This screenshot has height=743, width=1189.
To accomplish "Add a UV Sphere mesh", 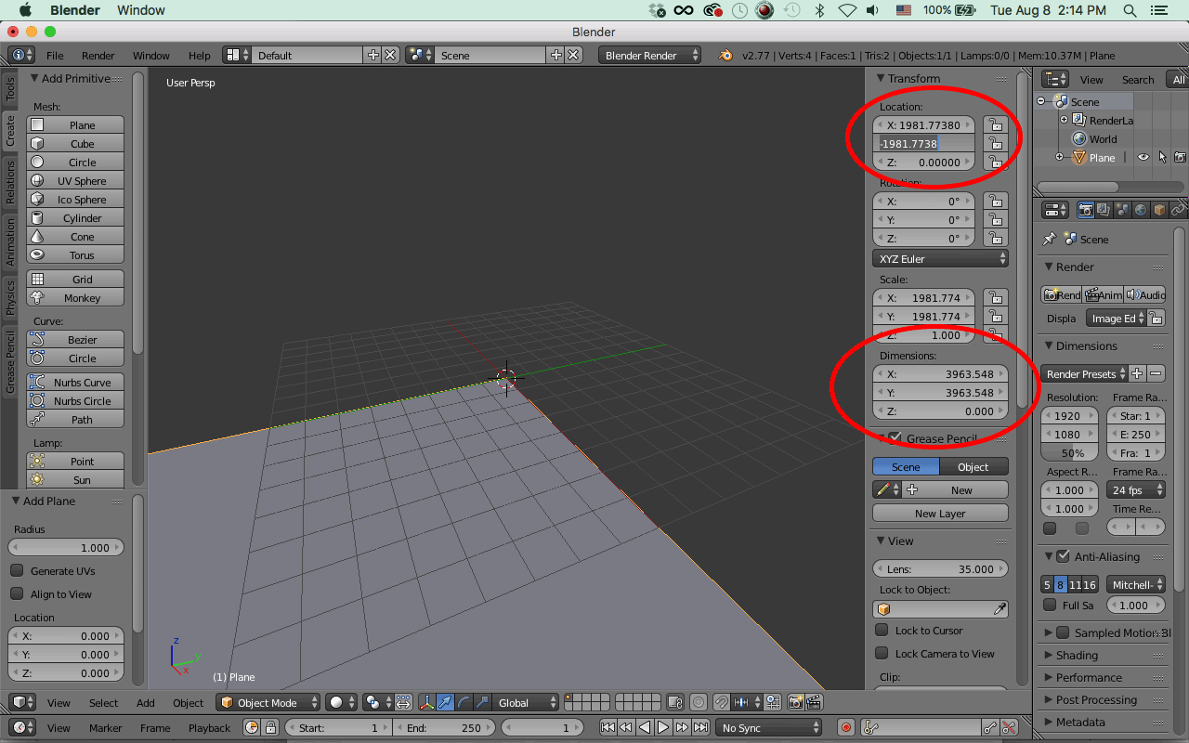I will click(x=75, y=181).
